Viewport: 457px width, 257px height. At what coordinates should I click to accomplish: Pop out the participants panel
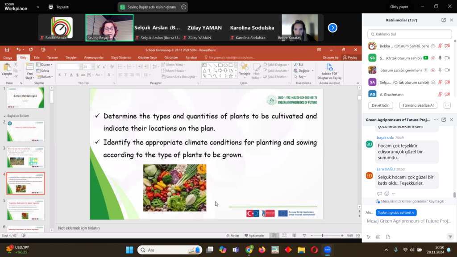pos(444,20)
